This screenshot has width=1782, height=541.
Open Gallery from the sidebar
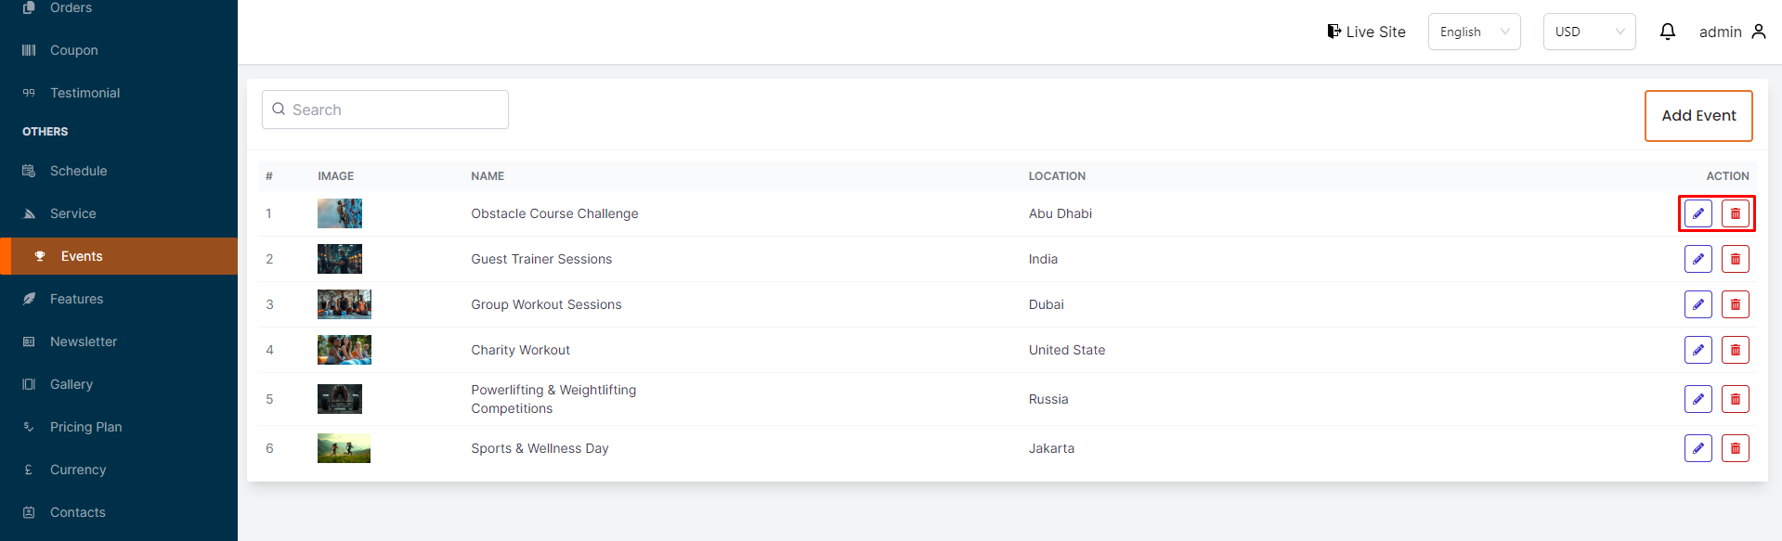72,384
